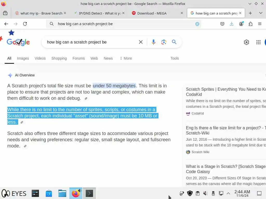The width and height of the screenshot is (266, 199).
Task: Open the Google apps grid
Action: [x=258, y=42]
